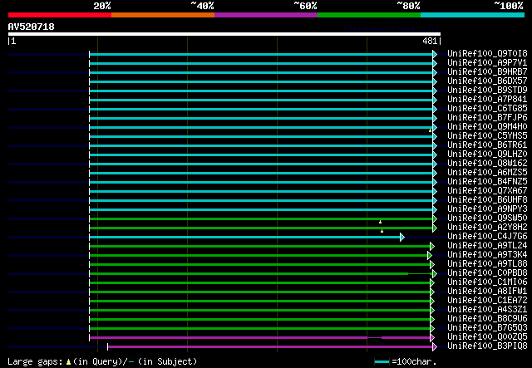Click the query end position 481
Viewport: 532px width, 368px height.
(430, 41)
